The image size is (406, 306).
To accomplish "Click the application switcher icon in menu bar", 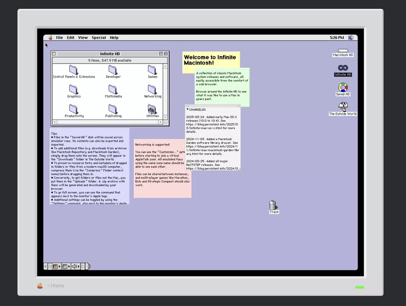I will [350, 38].
